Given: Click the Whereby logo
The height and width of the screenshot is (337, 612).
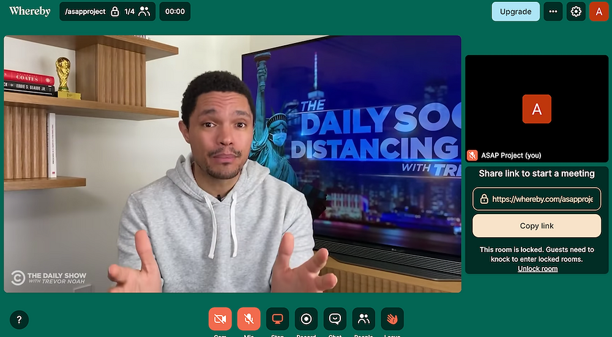Looking at the screenshot, I should [x=29, y=11].
